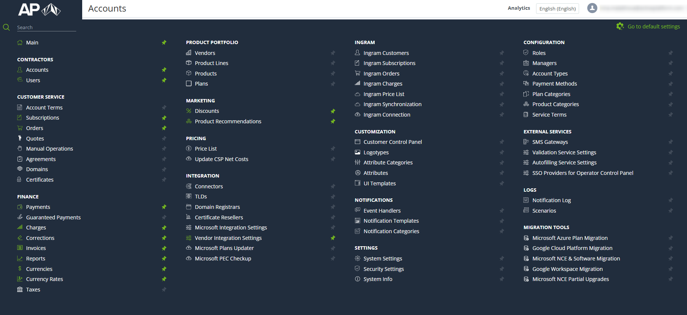Open the Subscriptions menu item
687x315 pixels.
point(43,118)
